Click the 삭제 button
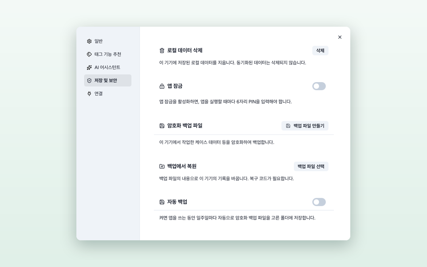 320,50
